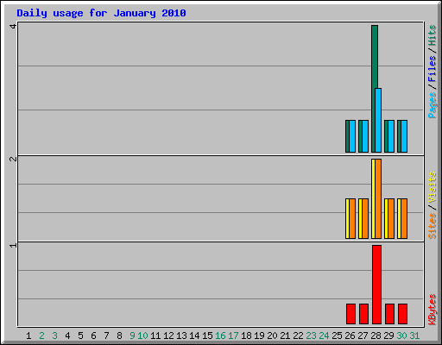Click day label 20 on the x-axis
This screenshot has height=345, width=442.
pyautogui.click(x=272, y=336)
